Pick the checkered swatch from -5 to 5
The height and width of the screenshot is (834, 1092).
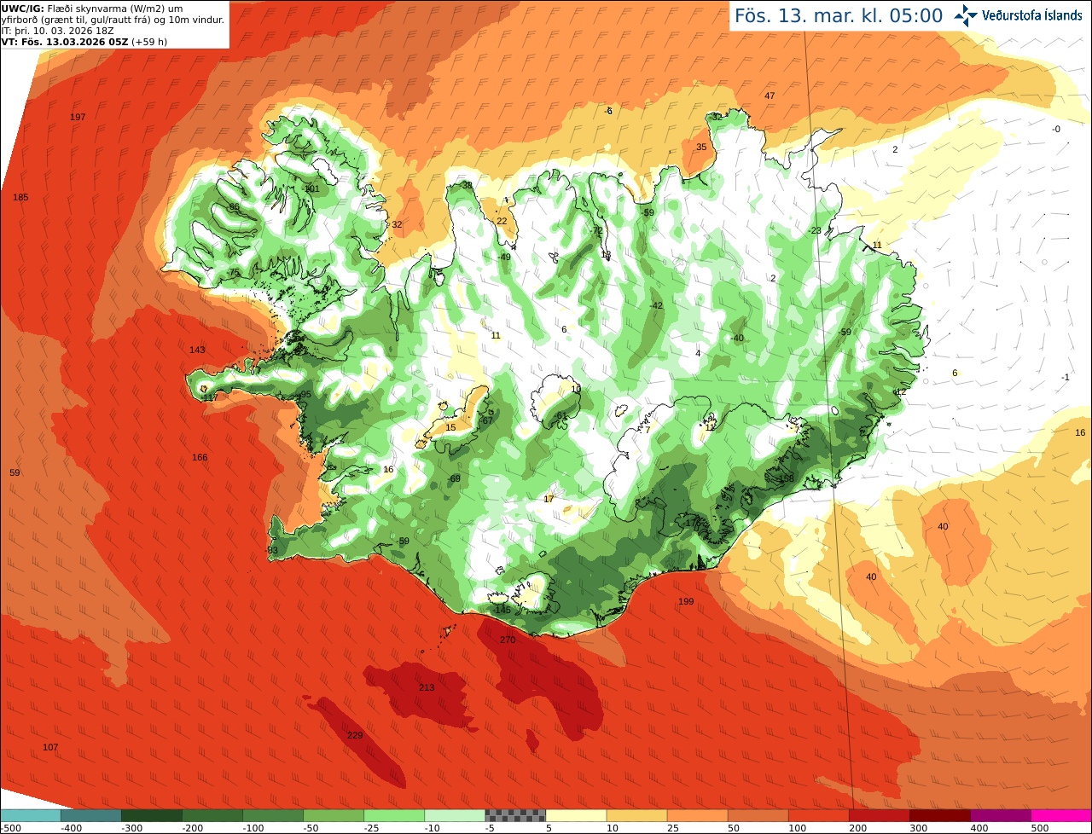515,816
